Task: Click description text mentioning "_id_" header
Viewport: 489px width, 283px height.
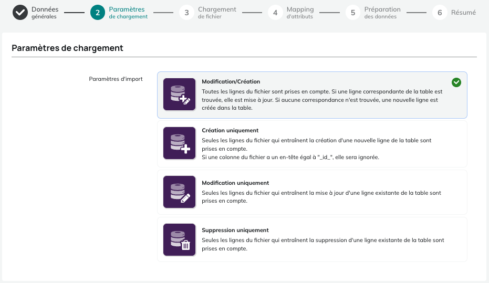Action: coord(290,157)
